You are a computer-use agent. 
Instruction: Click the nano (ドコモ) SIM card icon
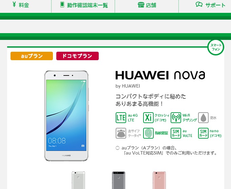click(x=203, y=133)
